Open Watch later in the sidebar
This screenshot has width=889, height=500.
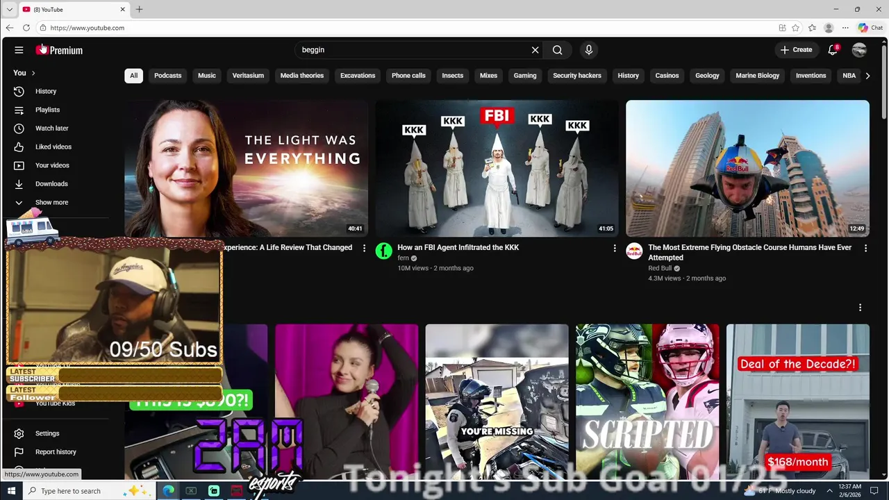(x=51, y=128)
